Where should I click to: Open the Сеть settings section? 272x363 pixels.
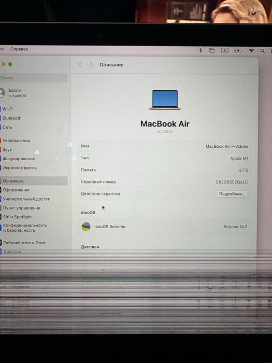pyautogui.click(x=6, y=127)
